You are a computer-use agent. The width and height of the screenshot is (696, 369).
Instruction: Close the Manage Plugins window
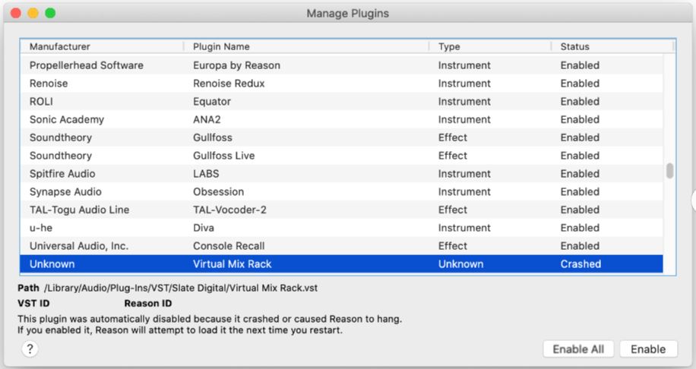click(16, 13)
